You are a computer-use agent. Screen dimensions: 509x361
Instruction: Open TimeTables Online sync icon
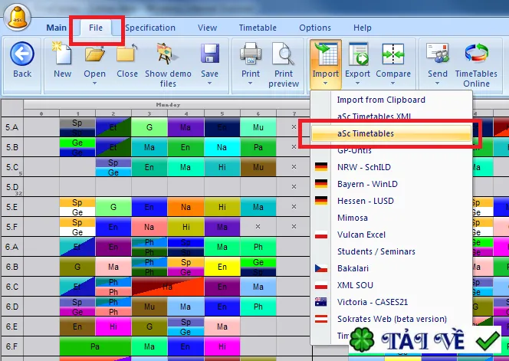(476, 54)
